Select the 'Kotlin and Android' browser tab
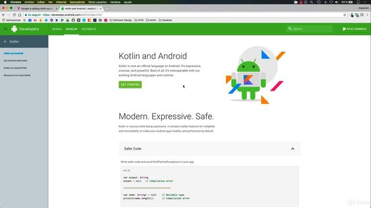 [81, 9]
